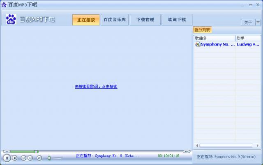Screen dimensions: 263x165
Task: Switch to the 正在播放 tab
Action: tap(86, 20)
